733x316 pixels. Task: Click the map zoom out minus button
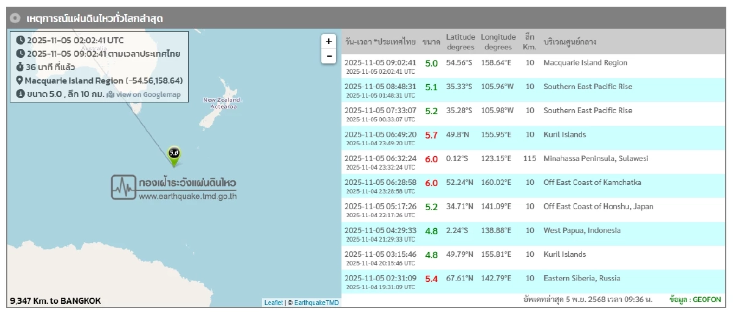pyautogui.click(x=329, y=56)
